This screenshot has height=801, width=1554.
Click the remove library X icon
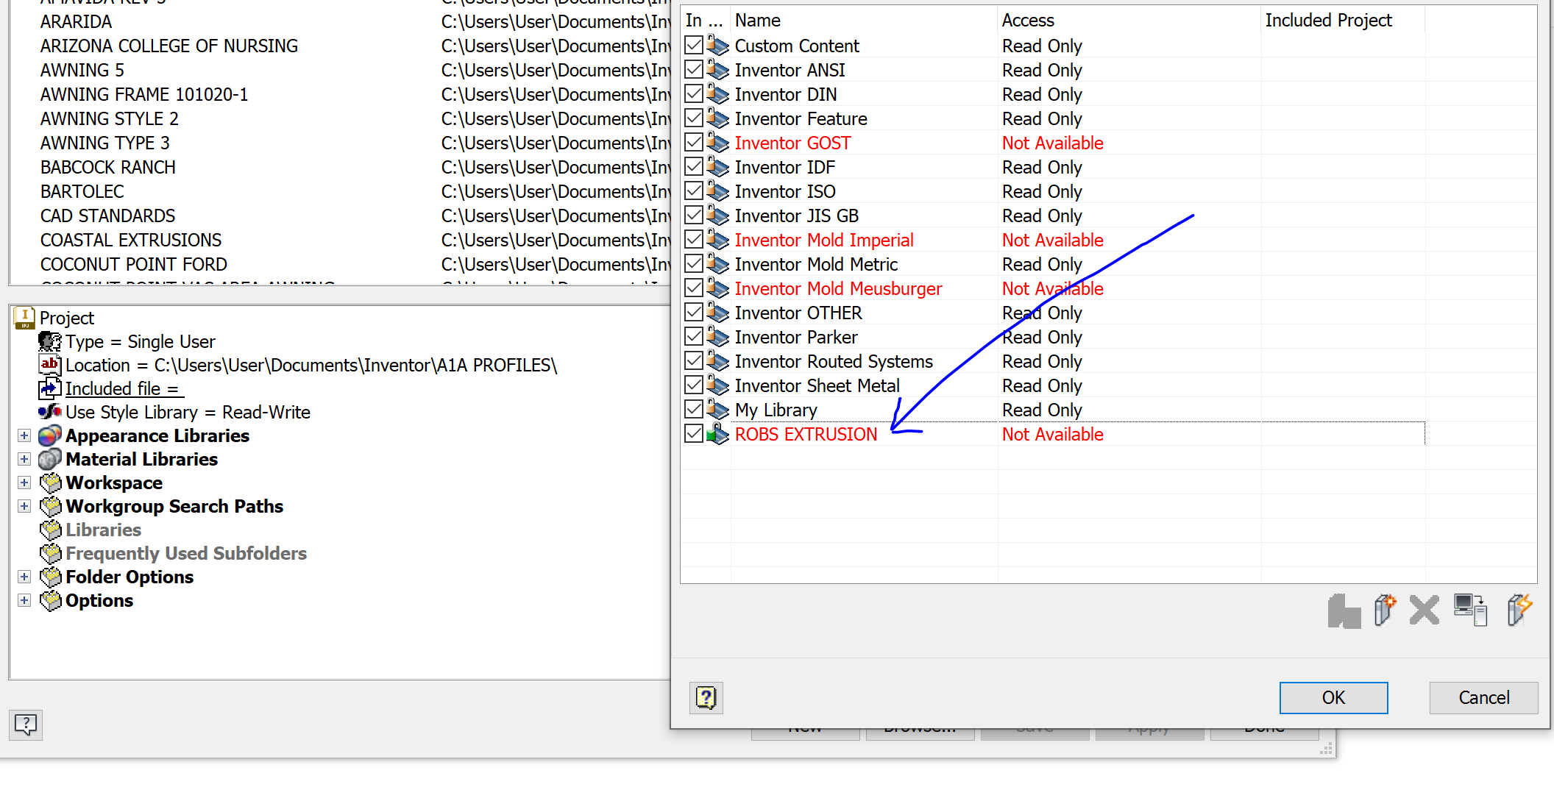(1424, 610)
